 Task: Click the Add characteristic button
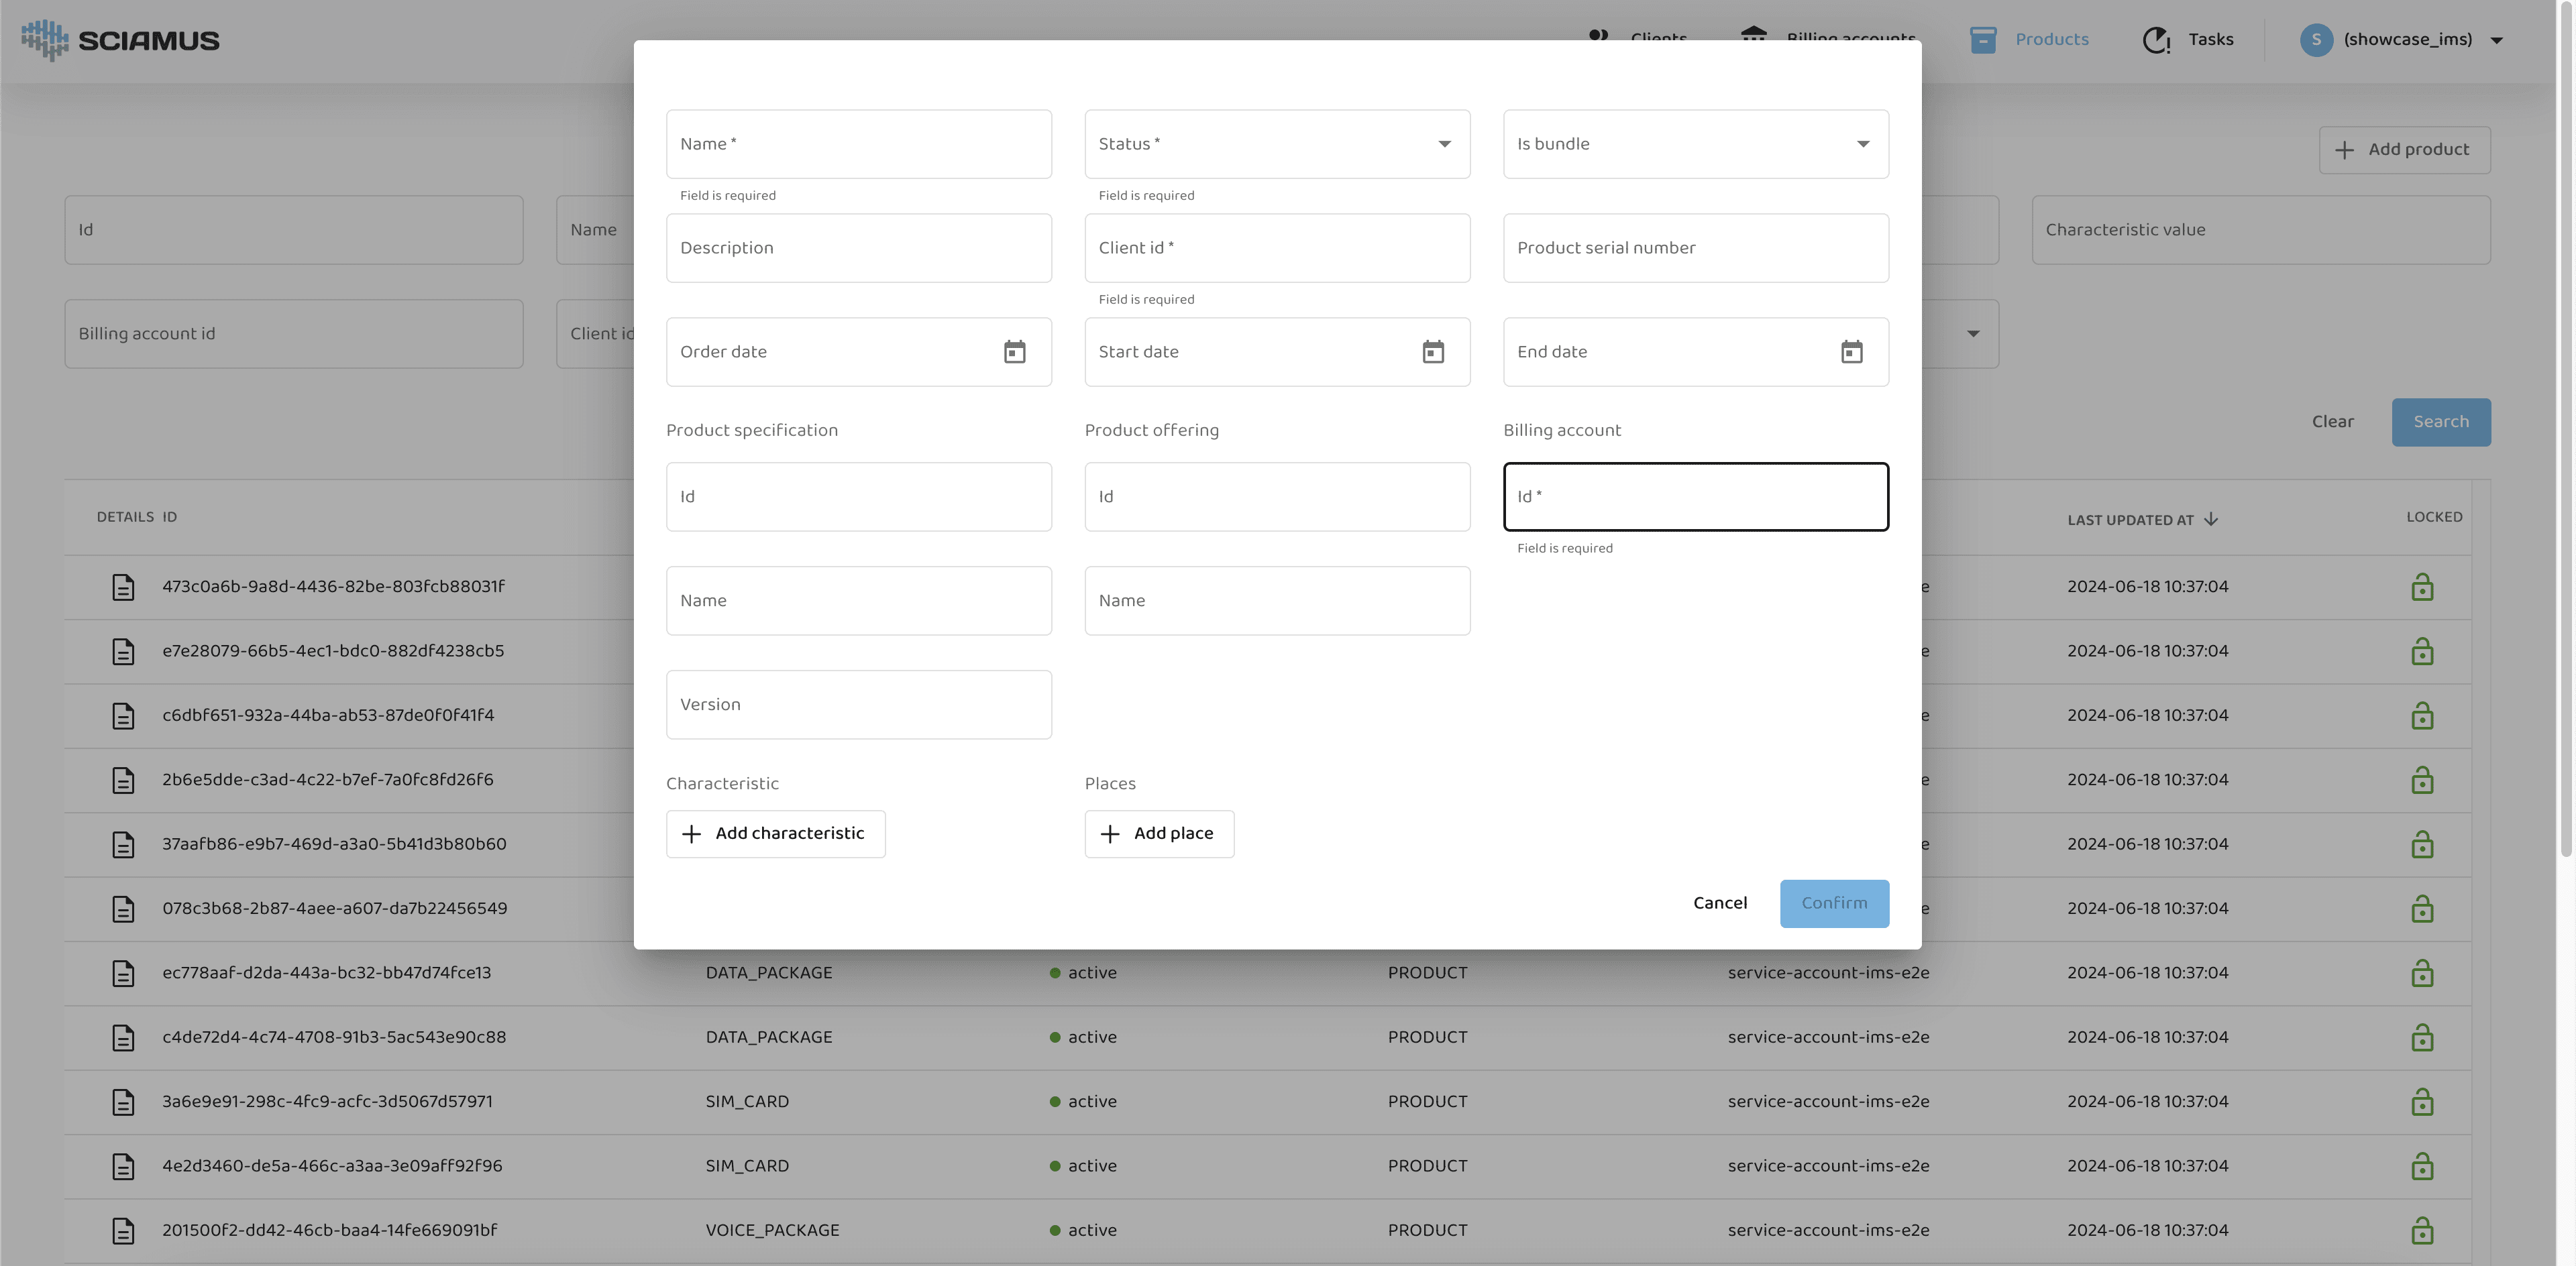pyautogui.click(x=775, y=833)
